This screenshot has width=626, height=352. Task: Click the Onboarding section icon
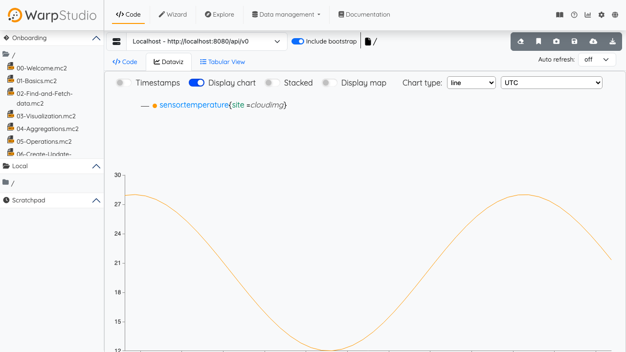(x=6, y=38)
